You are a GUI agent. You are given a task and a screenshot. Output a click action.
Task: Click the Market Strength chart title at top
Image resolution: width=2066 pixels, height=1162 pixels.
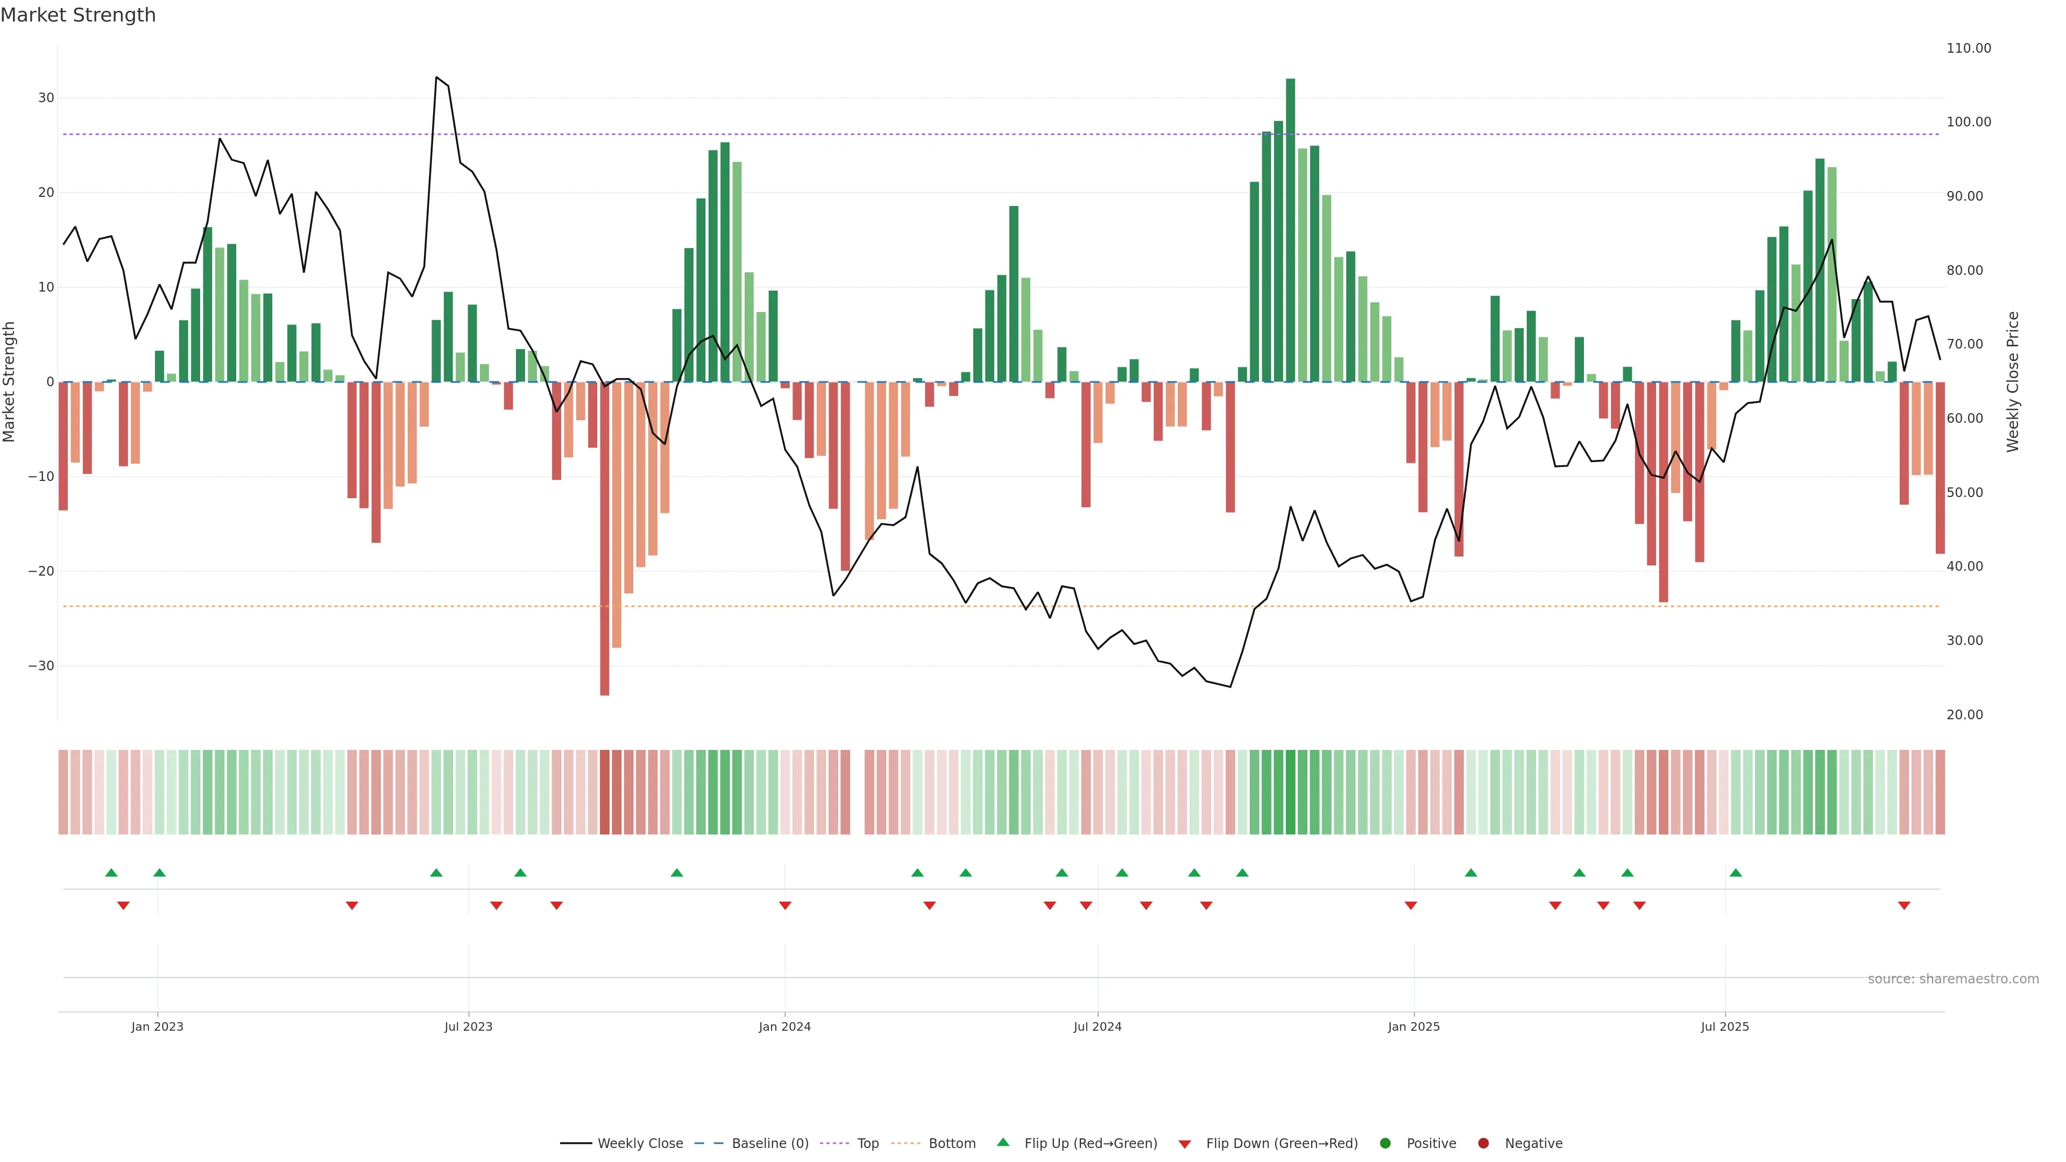pos(78,15)
